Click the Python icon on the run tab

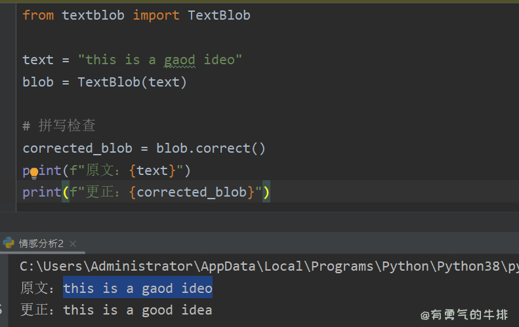pos(9,243)
